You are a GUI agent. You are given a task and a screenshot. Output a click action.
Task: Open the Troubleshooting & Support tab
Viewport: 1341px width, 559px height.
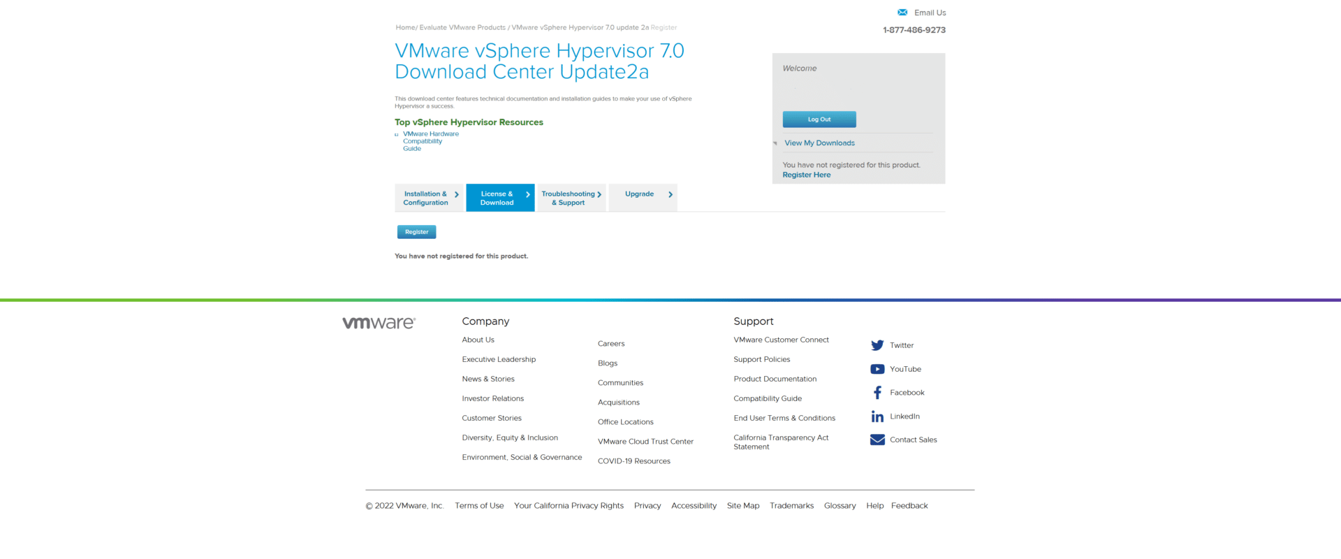point(571,198)
